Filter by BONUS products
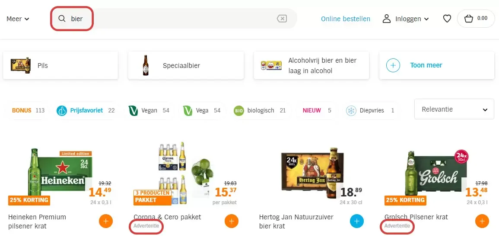This screenshot has height=241, width=499. click(29, 111)
